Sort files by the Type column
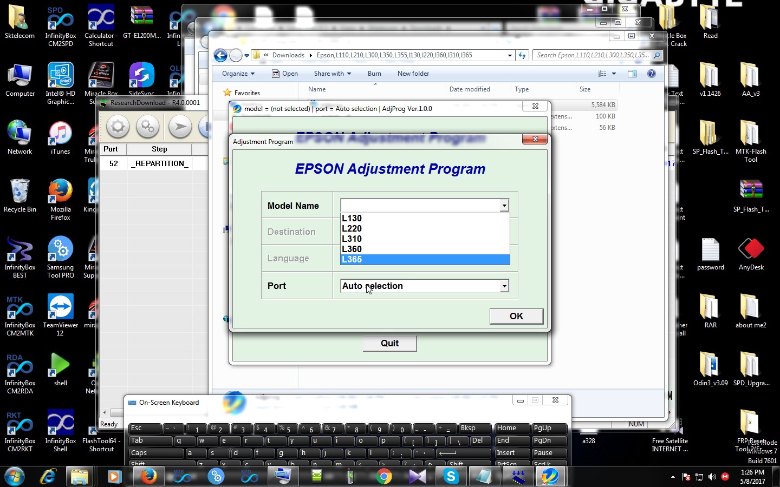The height and width of the screenshot is (487, 780). (543, 89)
